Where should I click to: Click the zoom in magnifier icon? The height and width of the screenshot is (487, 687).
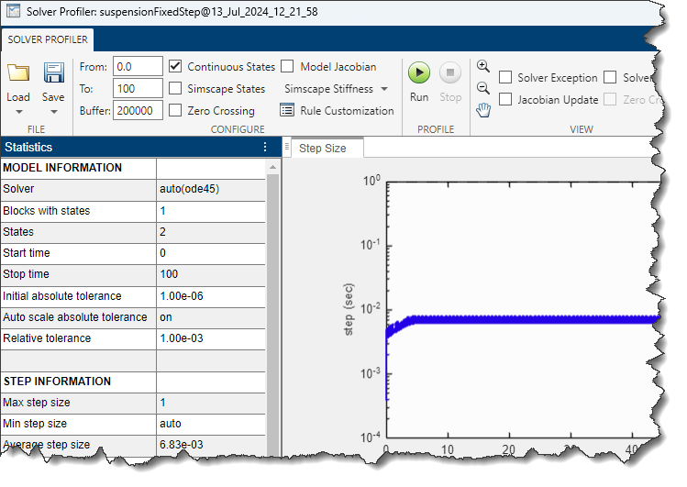click(483, 66)
